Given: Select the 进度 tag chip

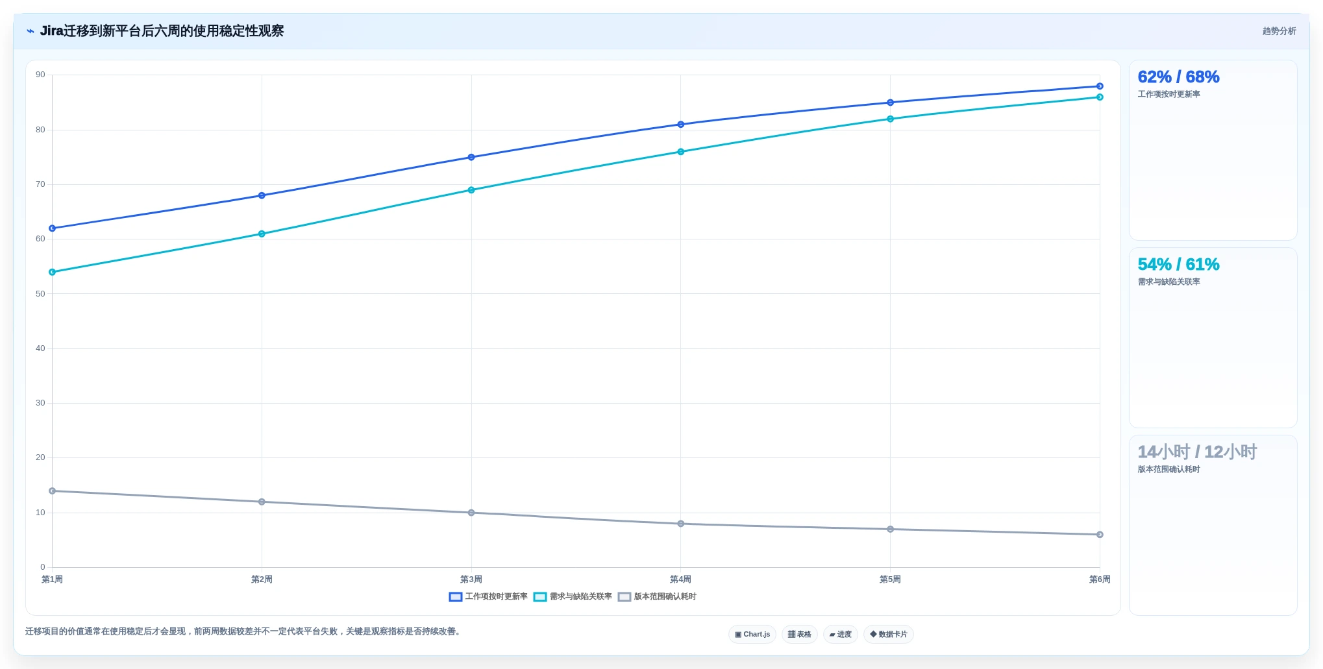Looking at the screenshot, I should point(841,635).
